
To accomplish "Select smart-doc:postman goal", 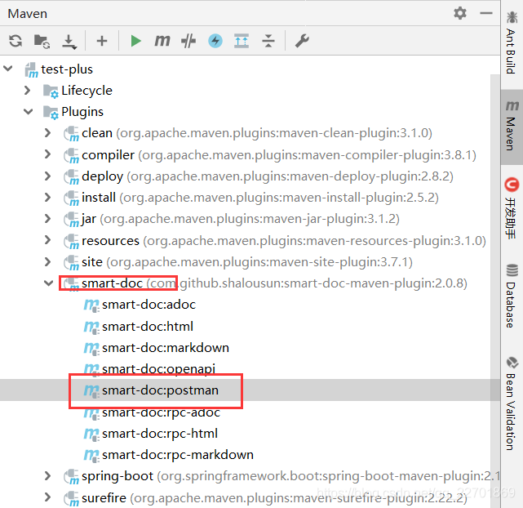I will click(160, 390).
